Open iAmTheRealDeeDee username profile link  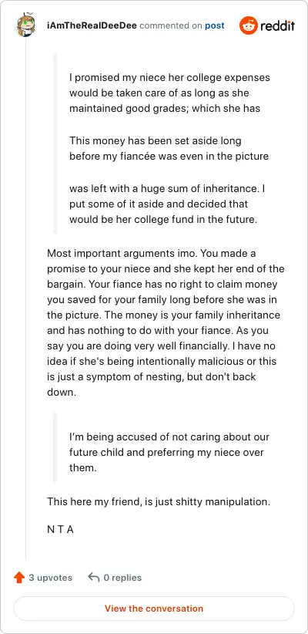tap(92, 26)
